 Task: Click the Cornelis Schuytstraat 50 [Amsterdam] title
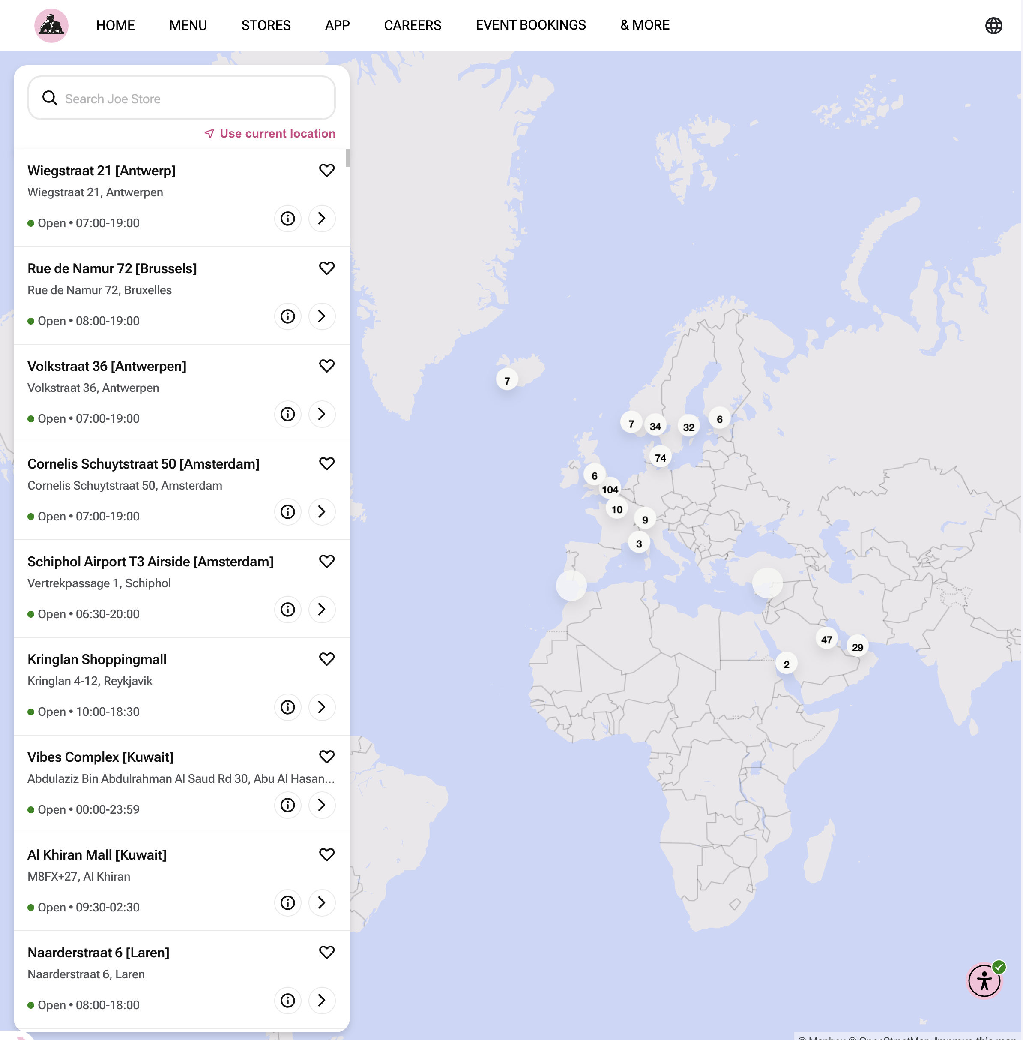click(x=144, y=463)
